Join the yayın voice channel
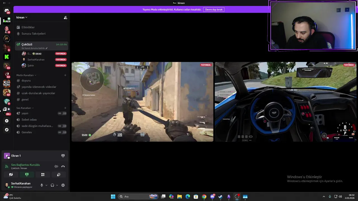358x201 pixels. [41, 113]
